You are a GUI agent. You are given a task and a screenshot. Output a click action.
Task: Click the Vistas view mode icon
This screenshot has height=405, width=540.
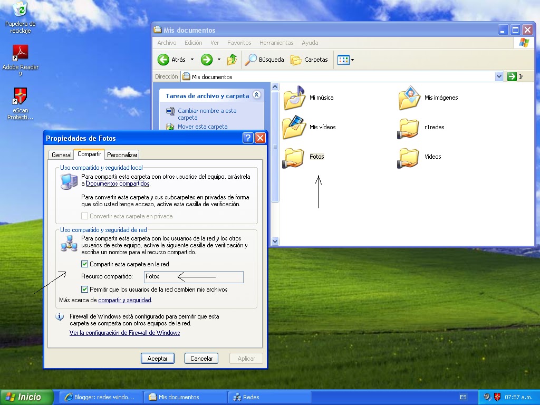tap(343, 60)
